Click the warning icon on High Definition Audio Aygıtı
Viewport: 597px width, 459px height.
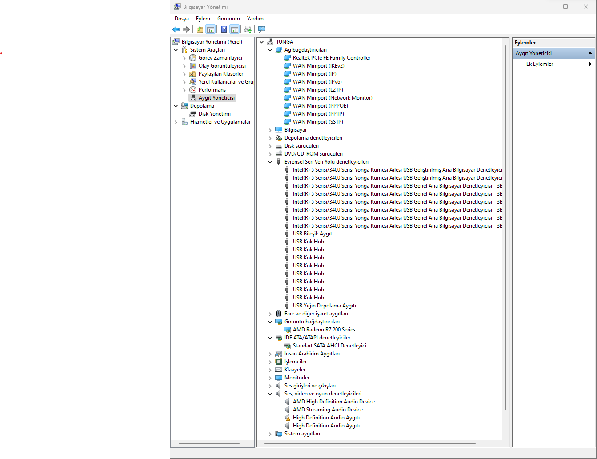pyautogui.click(x=287, y=418)
